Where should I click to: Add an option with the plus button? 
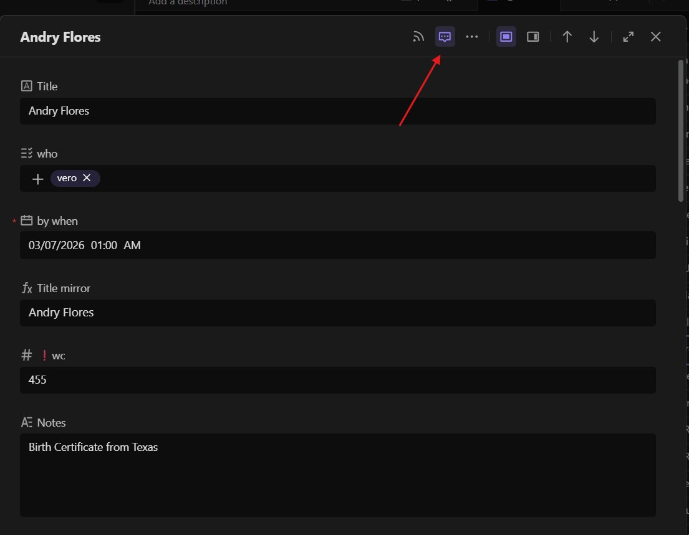(x=38, y=179)
